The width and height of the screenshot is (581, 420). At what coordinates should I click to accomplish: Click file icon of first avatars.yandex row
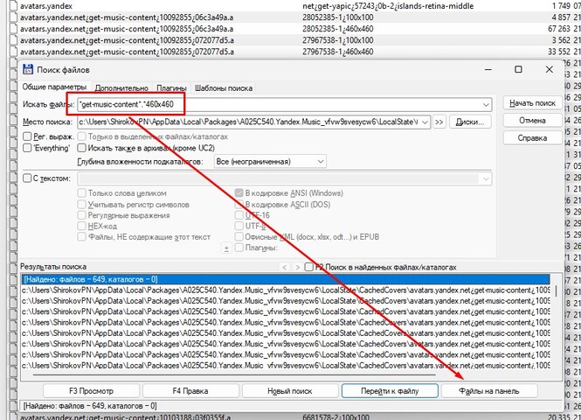(x=6, y=8)
